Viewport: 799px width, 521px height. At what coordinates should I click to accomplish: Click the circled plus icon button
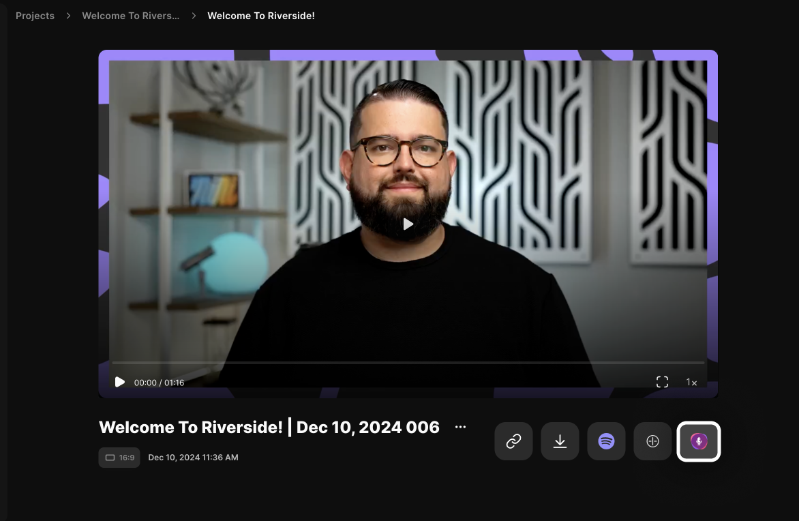tap(652, 441)
